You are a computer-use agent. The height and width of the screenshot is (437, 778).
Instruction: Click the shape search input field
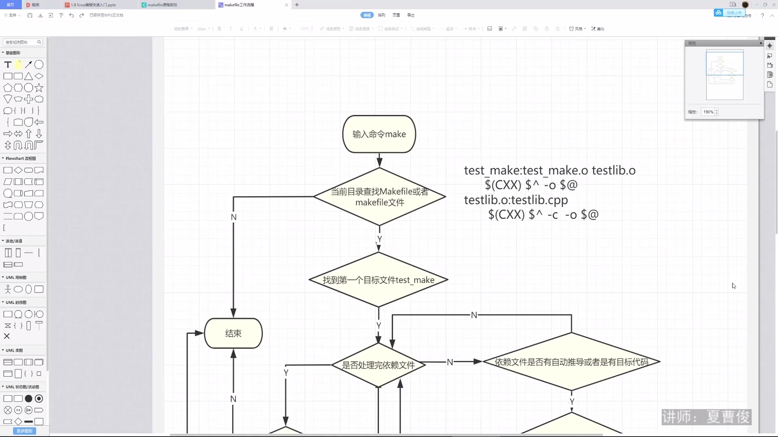pos(23,42)
